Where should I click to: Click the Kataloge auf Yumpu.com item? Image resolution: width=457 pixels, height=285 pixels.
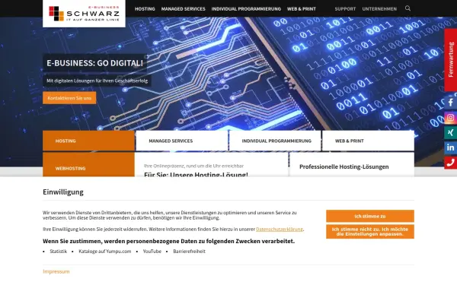[105, 252]
